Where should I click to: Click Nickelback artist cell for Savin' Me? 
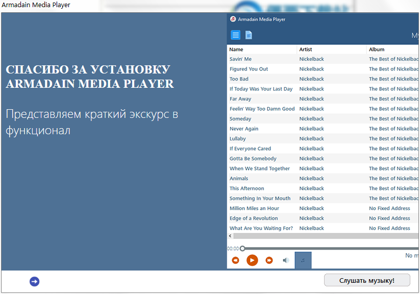[311, 59]
